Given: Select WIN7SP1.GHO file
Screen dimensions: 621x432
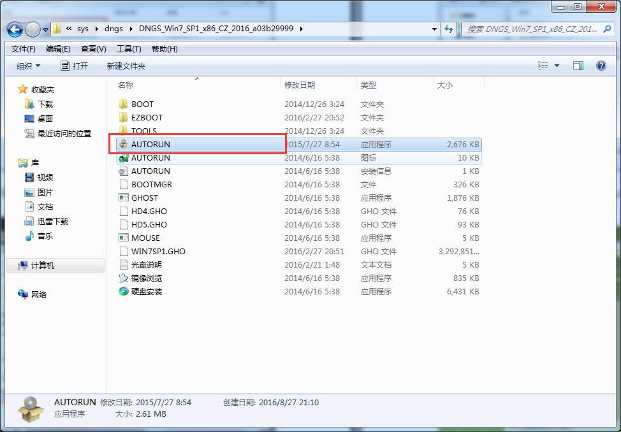Looking at the screenshot, I should [x=157, y=252].
